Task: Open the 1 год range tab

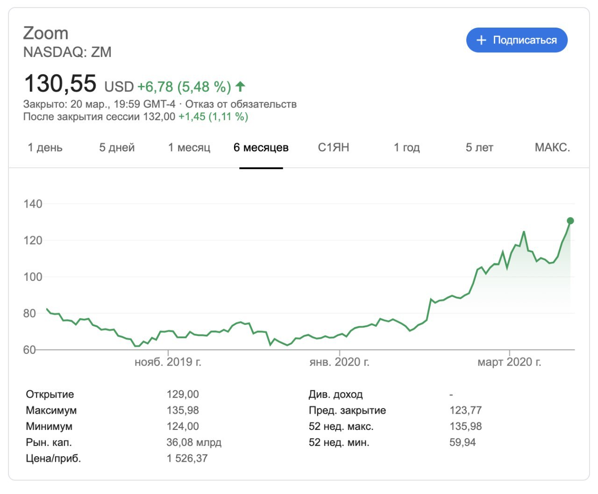Action: pyautogui.click(x=406, y=148)
